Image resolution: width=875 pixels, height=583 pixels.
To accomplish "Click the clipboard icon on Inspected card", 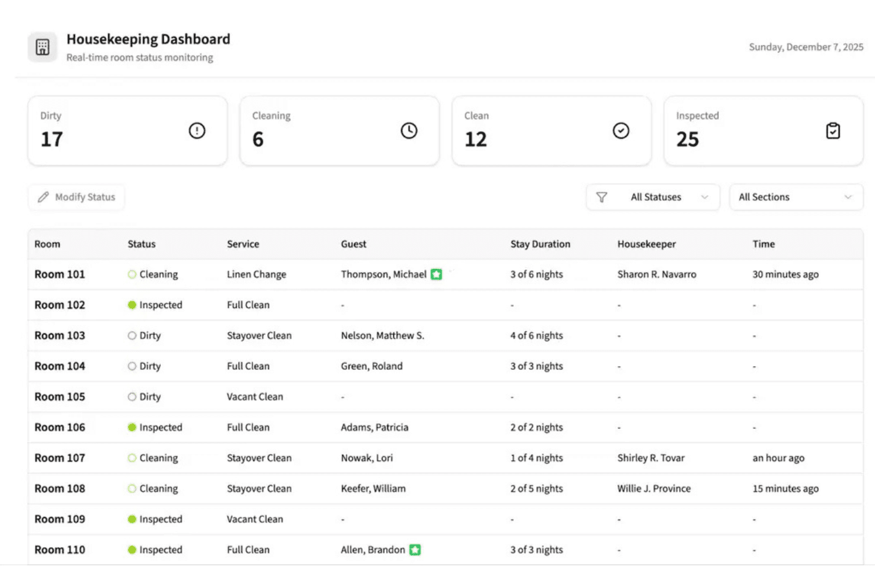I will pos(833,131).
